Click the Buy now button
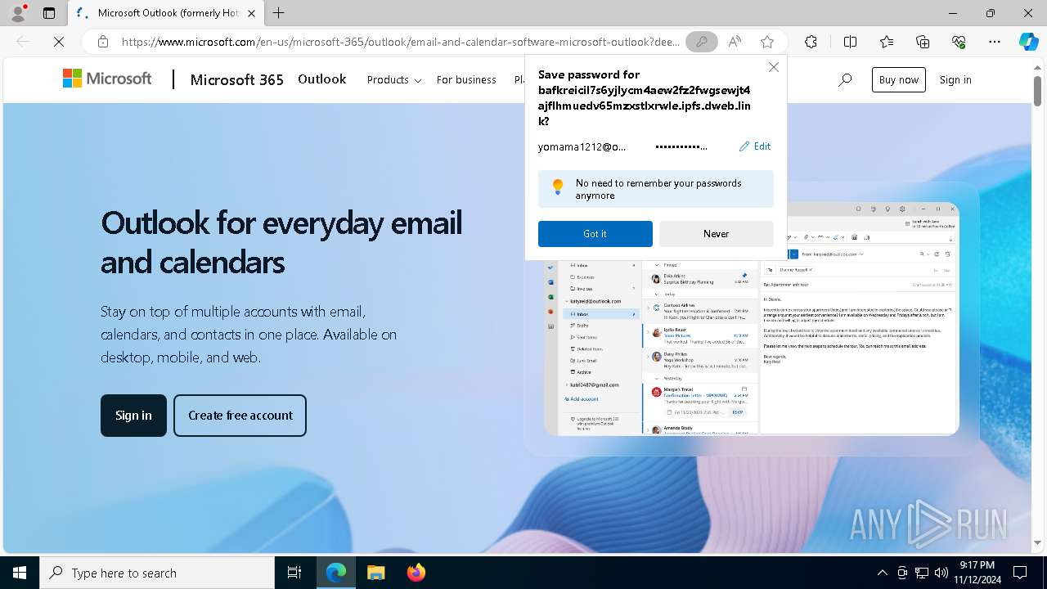The image size is (1047, 589). [x=898, y=79]
